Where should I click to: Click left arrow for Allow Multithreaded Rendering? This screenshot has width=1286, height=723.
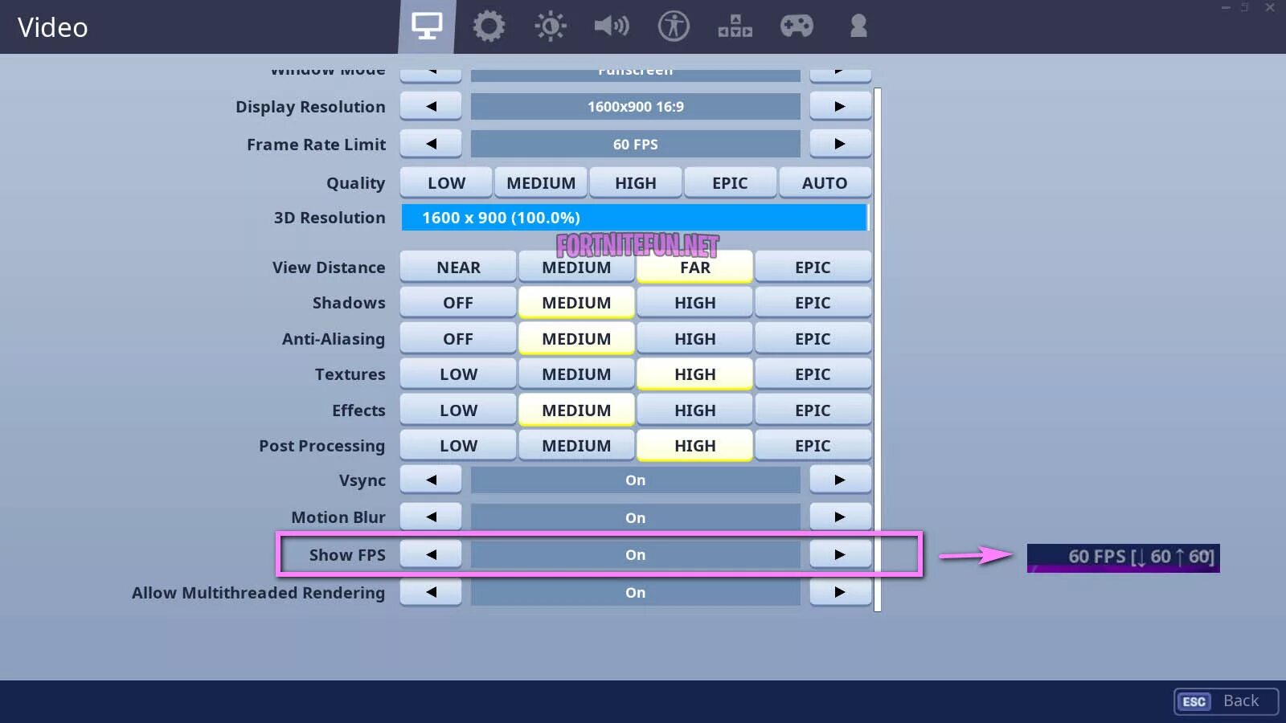coord(431,592)
